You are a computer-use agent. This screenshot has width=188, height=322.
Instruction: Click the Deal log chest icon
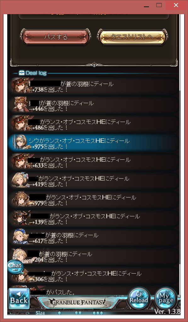pos(22,73)
